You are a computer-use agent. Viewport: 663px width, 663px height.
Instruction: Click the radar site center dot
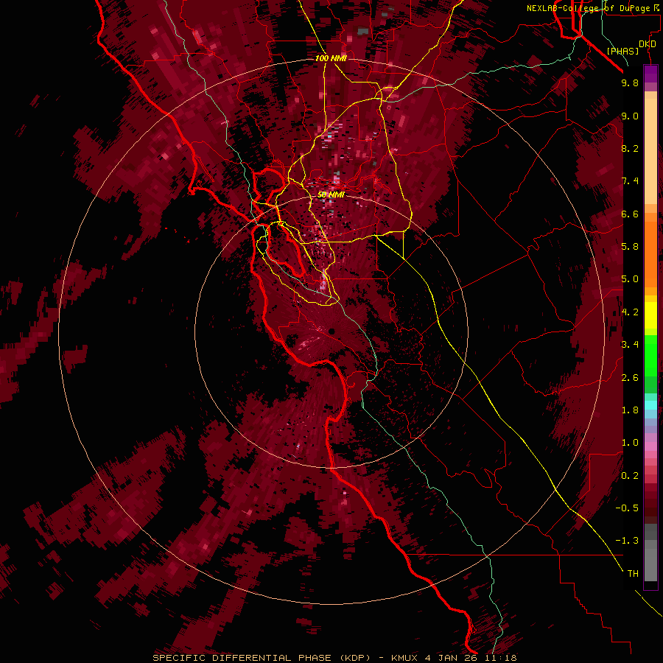332,331
